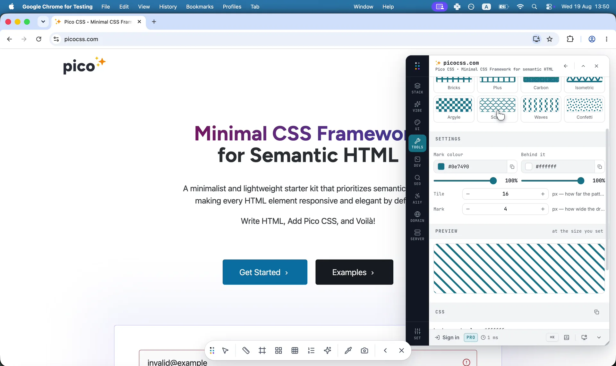Open the Stack panel in the sidebar
The width and height of the screenshot is (616, 366).
[x=417, y=88]
